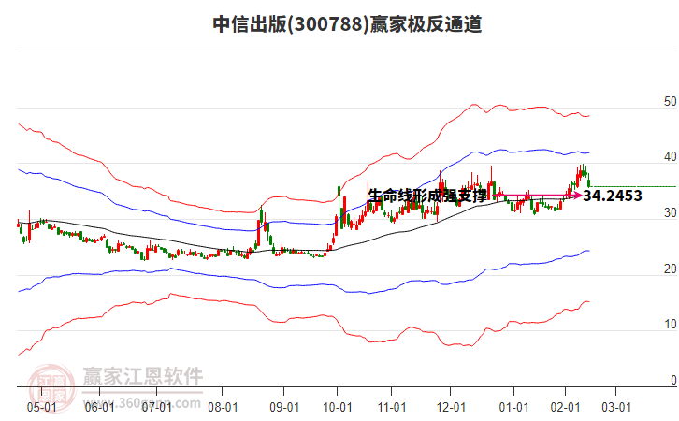Click the x-axis date 10-01
This screenshot has width=679, height=421.
[338, 408]
